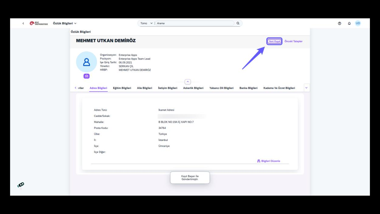The image size is (380, 214).
Task: Open the notifications bell
Action: [349, 23]
